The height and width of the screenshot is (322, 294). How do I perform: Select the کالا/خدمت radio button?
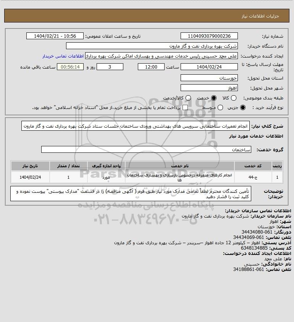(188, 98)
